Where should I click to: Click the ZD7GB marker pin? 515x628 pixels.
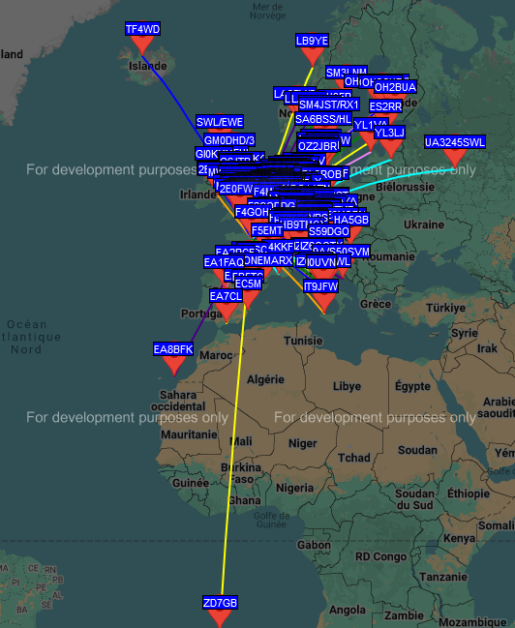click(x=220, y=618)
